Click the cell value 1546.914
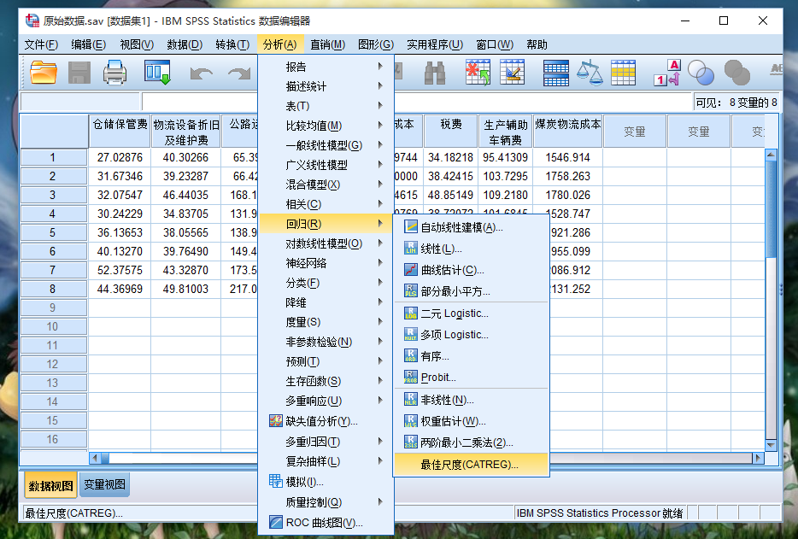This screenshot has height=539, width=798. tap(567, 158)
